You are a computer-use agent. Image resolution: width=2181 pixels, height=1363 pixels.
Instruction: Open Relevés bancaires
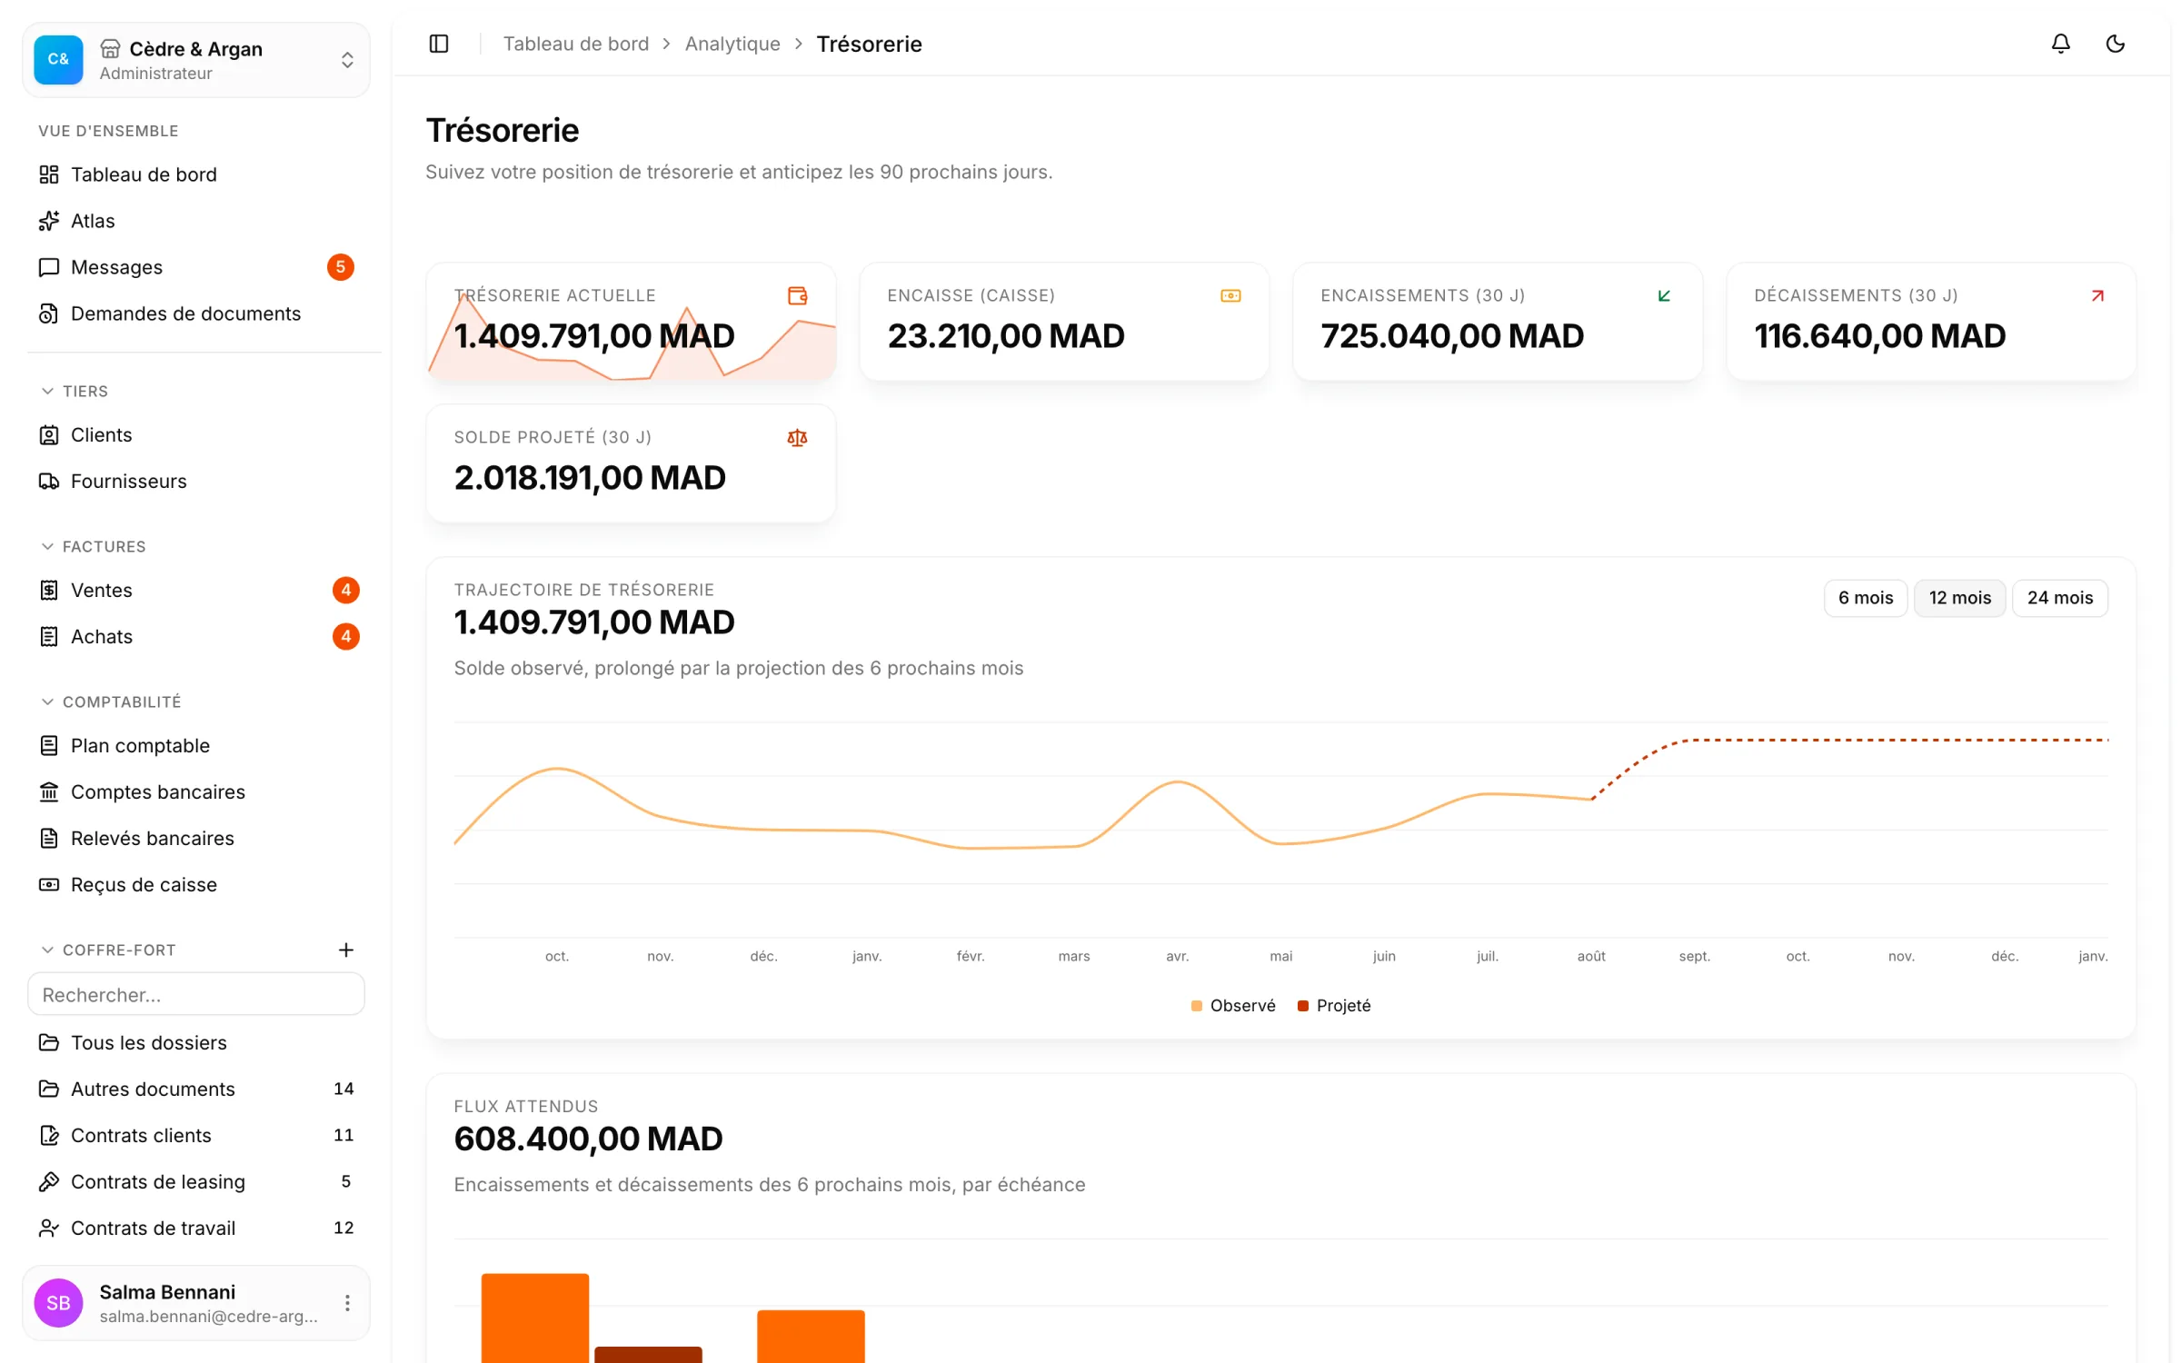(x=196, y=839)
